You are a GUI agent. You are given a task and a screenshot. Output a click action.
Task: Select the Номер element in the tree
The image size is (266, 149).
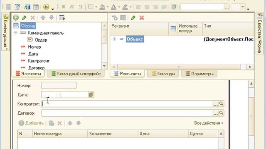(34, 47)
